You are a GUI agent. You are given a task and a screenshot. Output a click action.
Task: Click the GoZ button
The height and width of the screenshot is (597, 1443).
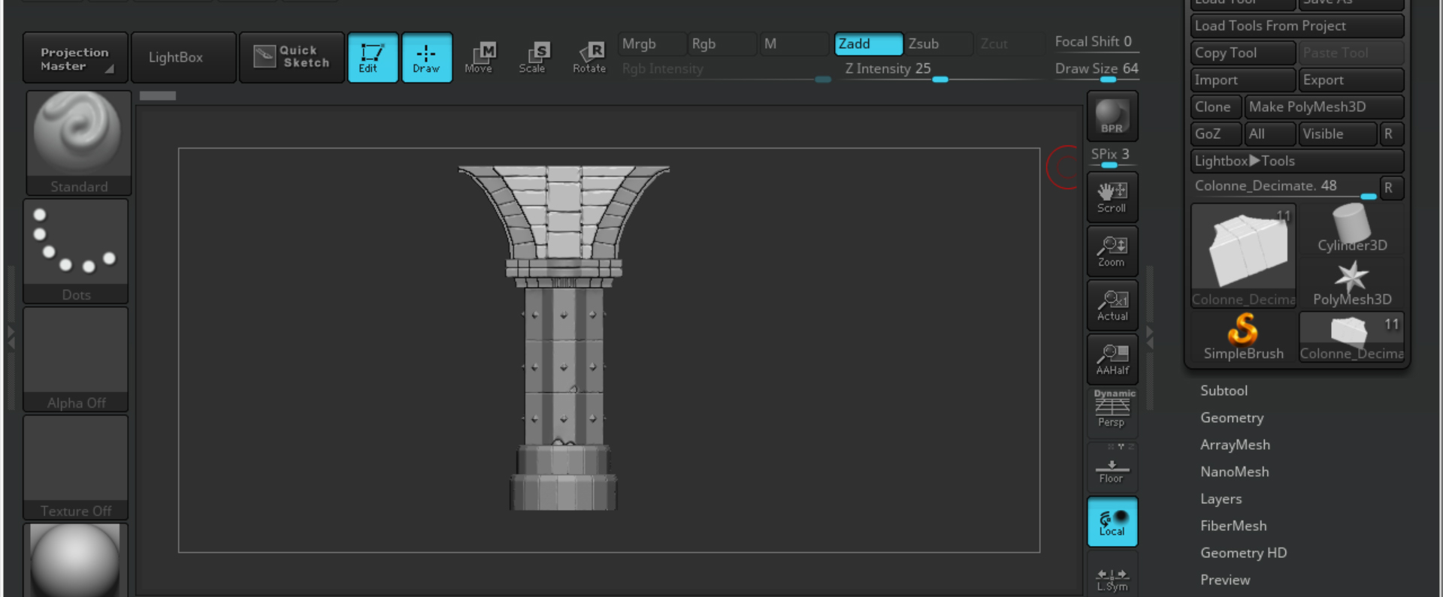pyautogui.click(x=1216, y=134)
